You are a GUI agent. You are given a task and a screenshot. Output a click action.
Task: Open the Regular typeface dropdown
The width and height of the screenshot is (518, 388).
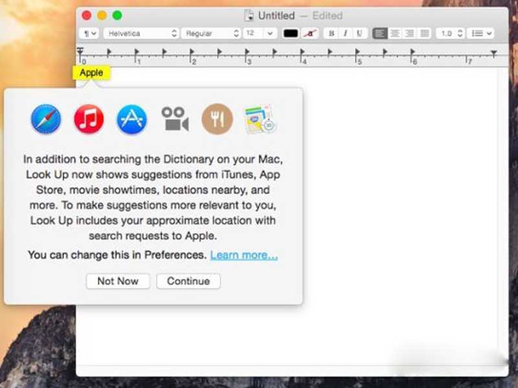coord(211,34)
